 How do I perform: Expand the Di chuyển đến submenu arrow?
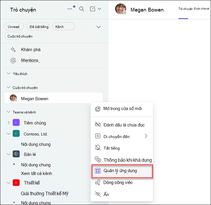point(146,136)
